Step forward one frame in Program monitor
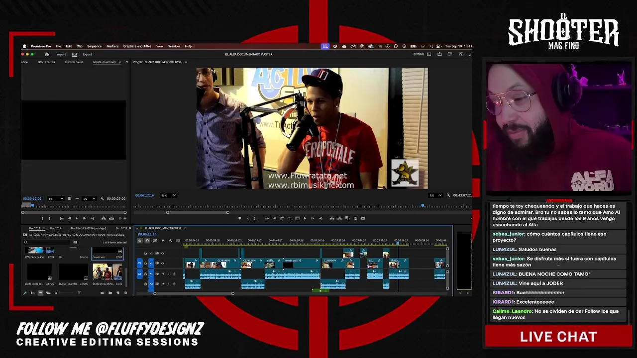 pyautogui.click(x=313, y=218)
